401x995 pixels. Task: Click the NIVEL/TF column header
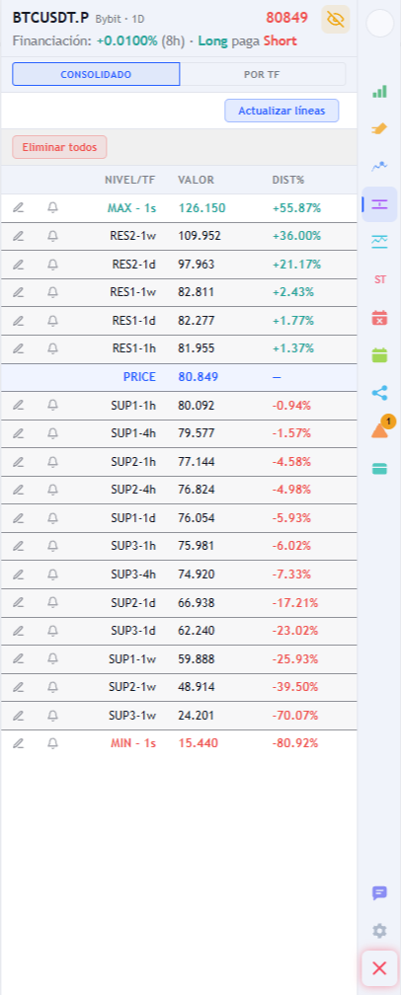[129, 181]
